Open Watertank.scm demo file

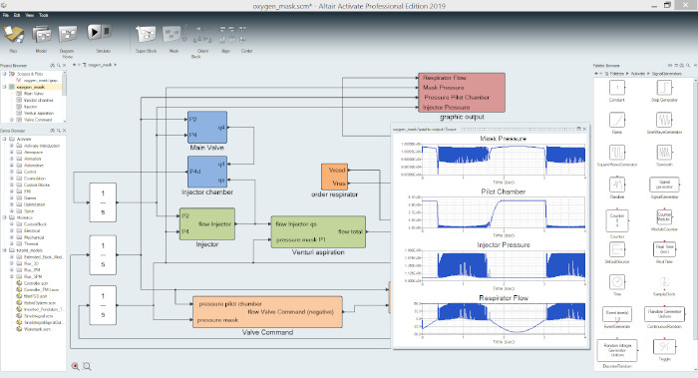click(x=37, y=329)
